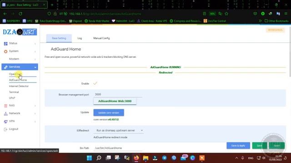Open the Firefox hamburger menu
The height and width of the screenshot is (163, 291).
click(286, 14)
